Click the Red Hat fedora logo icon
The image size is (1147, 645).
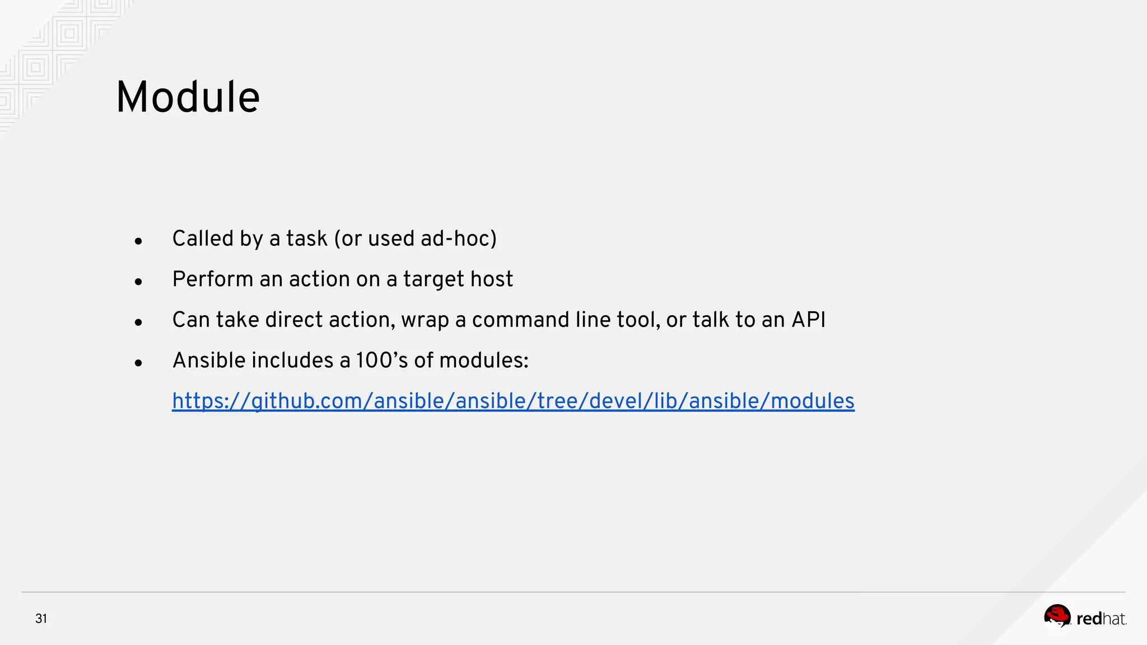(1057, 617)
